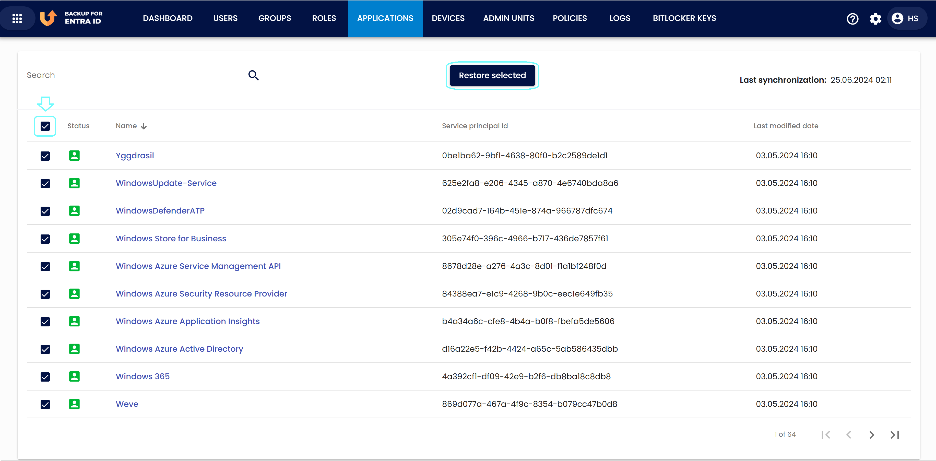This screenshot has height=461, width=936.
Task: Open the help question mark icon
Action: pyautogui.click(x=852, y=19)
